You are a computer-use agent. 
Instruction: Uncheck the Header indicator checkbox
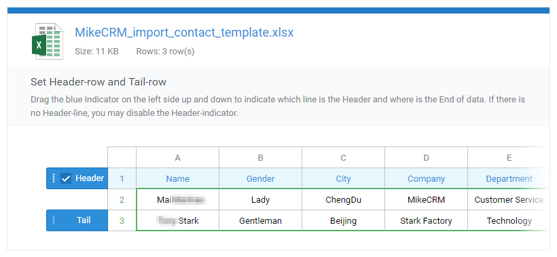(x=66, y=178)
